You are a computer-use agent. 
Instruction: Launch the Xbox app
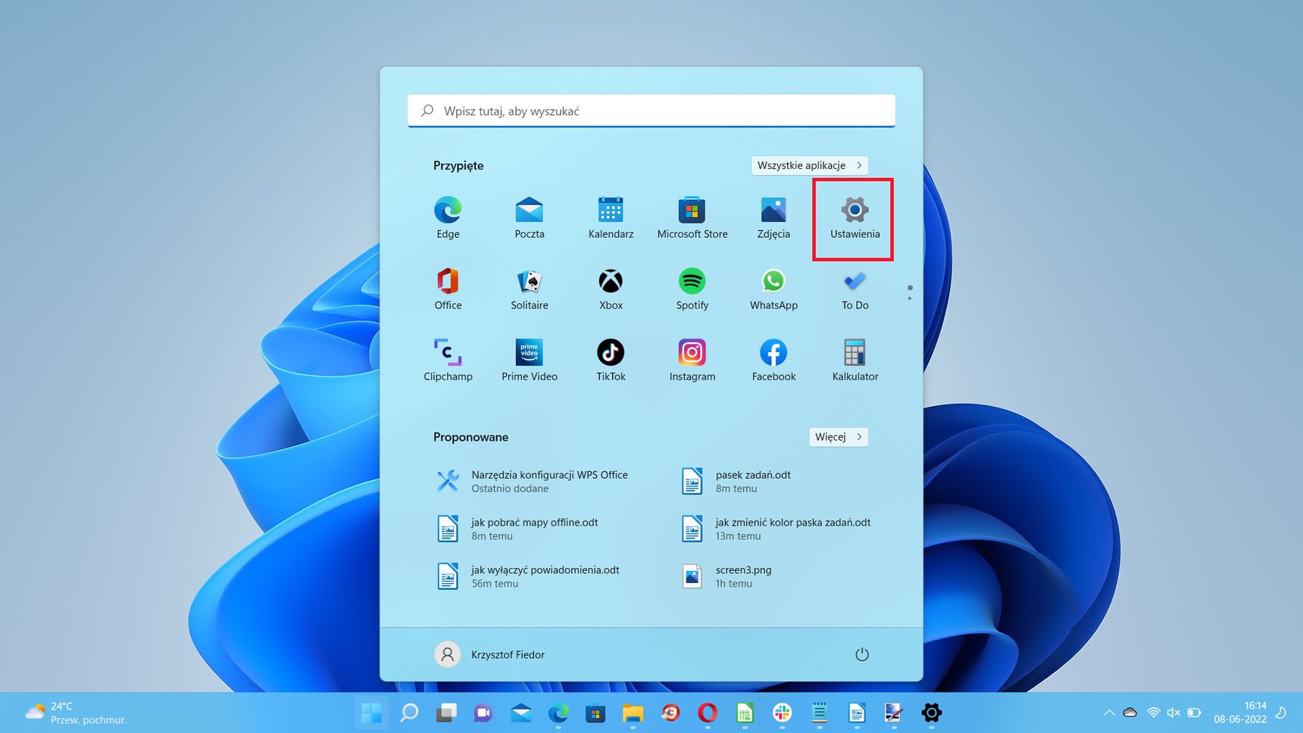click(x=611, y=289)
